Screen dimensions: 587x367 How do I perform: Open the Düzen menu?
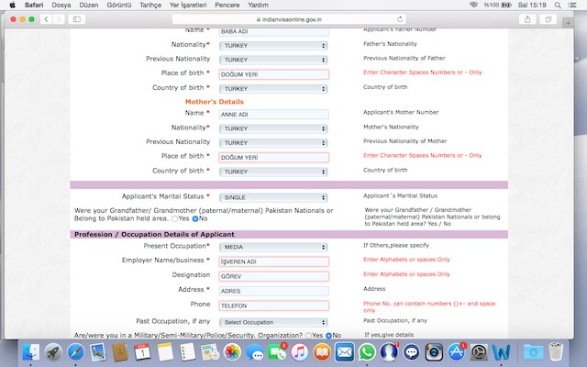[x=89, y=5]
